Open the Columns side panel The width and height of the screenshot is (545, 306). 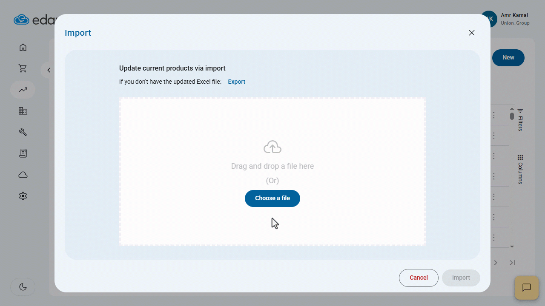pos(520,169)
